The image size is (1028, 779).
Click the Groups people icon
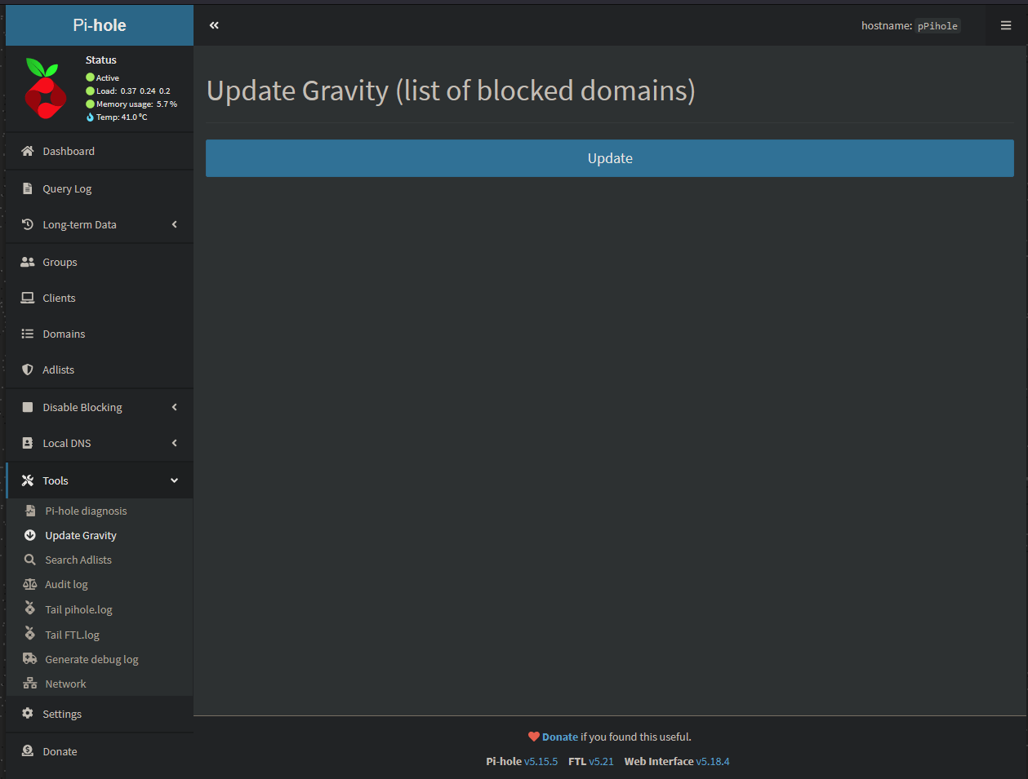(28, 262)
